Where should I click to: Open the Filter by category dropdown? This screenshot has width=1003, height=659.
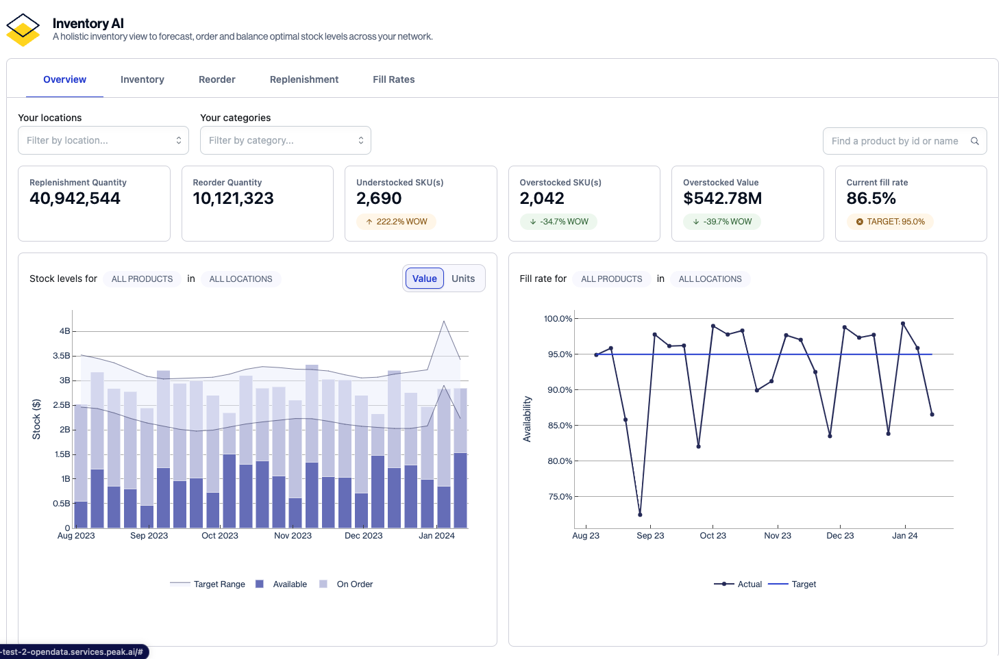[286, 140]
